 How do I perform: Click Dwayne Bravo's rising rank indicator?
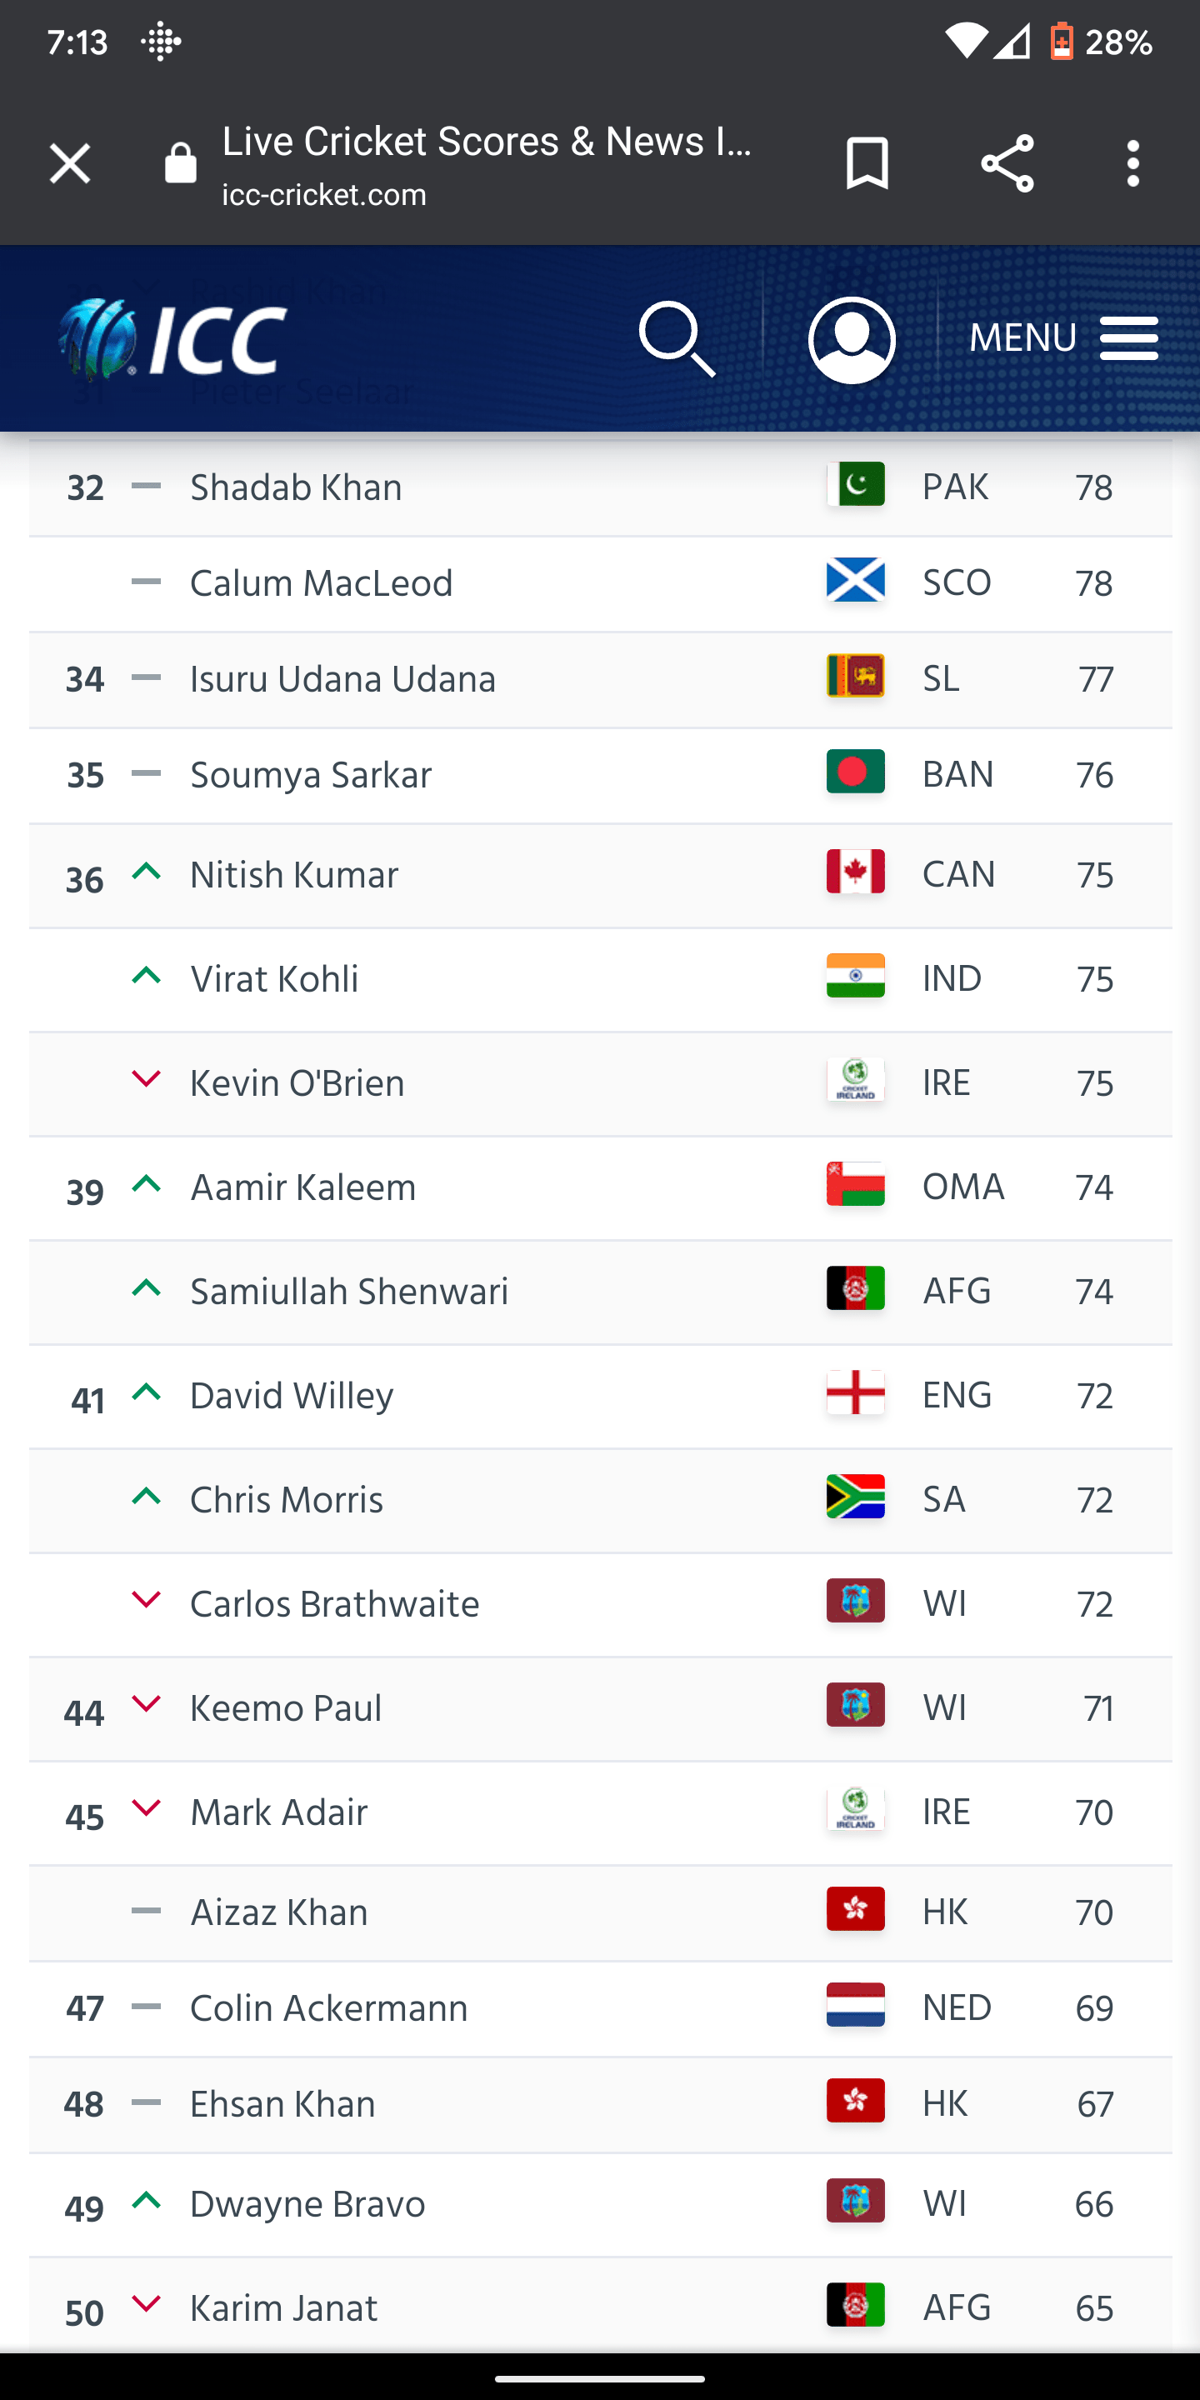click(x=147, y=2201)
